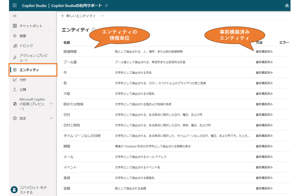Open the イベント entity
300x196 pixels.
pyautogui.click(x=70, y=167)
